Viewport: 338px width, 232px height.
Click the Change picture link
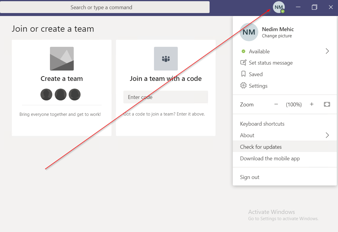tap(277, 36)
